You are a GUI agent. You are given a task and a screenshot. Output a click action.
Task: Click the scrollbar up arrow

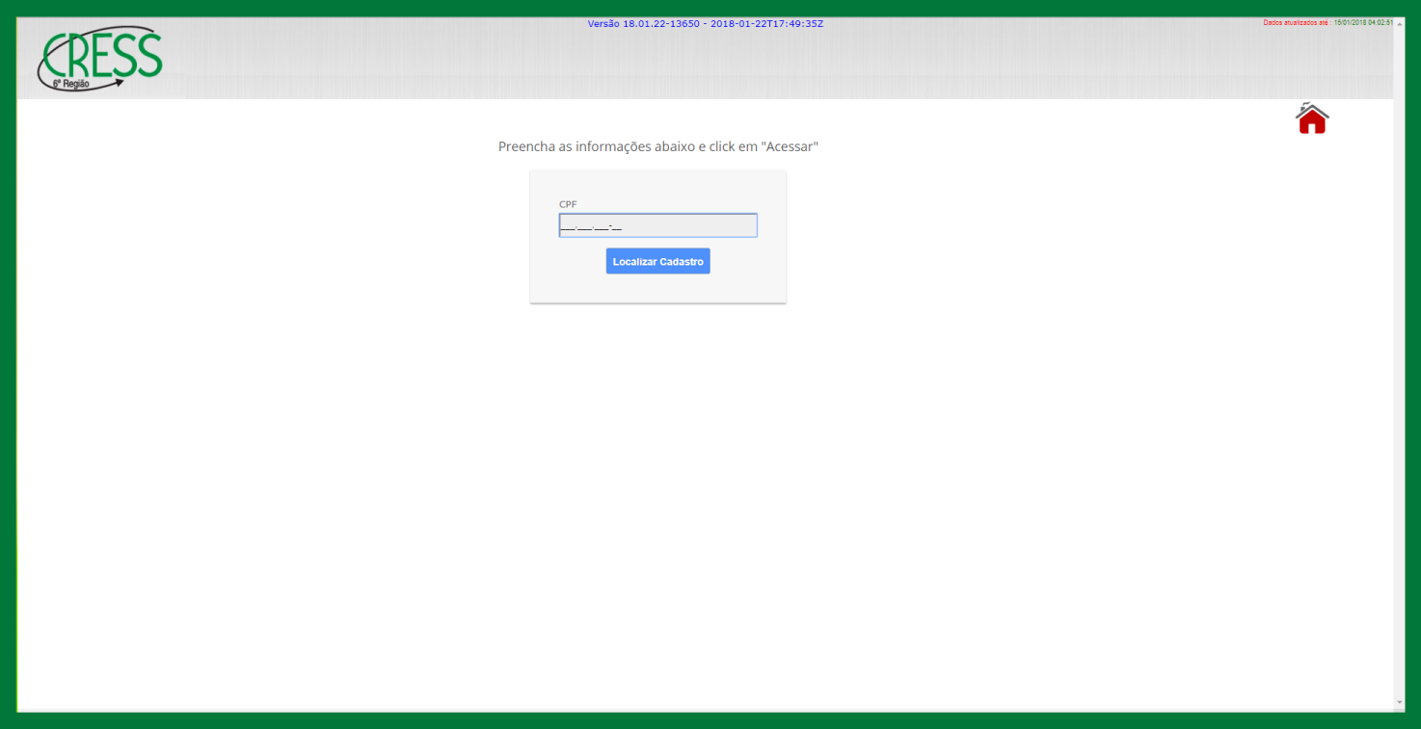[x=1399, y=23]
